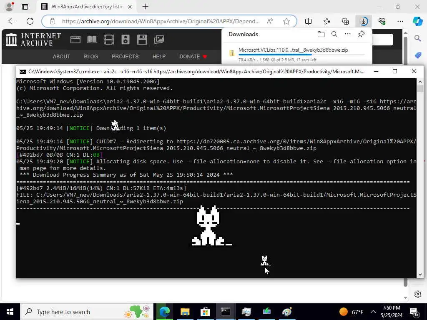Search downloads with the magnifier icon
Viewport: 427px width, 320px height.
click(x=334, y=34)
